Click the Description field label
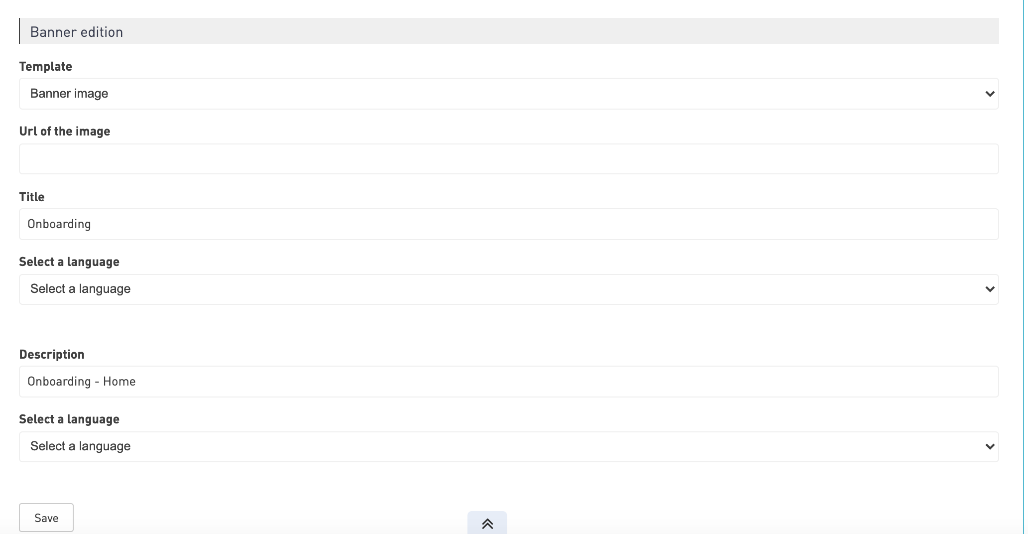This screenshot has width=1028, height=534. (52, 355)
